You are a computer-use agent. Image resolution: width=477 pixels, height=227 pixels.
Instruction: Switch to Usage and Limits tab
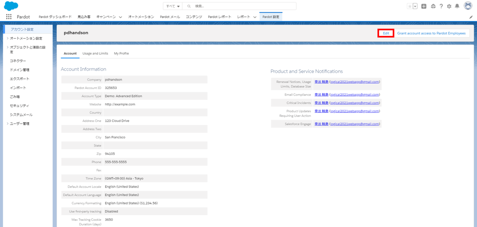(x=95, y=53)
